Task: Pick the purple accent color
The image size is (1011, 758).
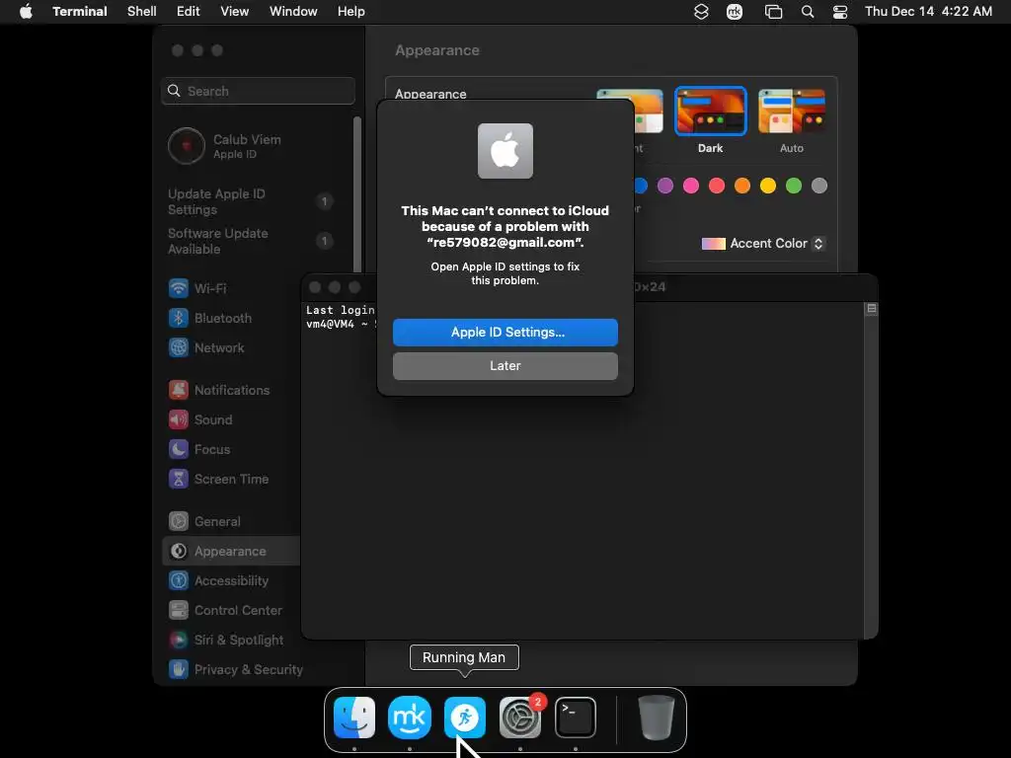Action: (x=664, y=186)
